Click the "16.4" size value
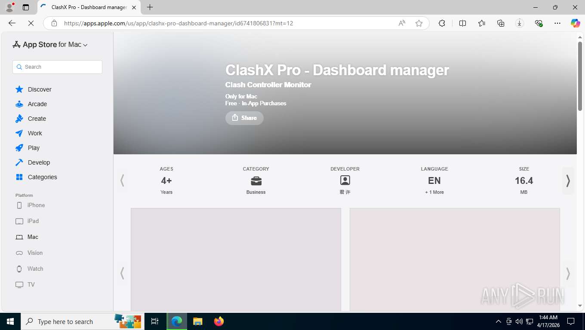The image size is (585, 330). coord(524,180)
